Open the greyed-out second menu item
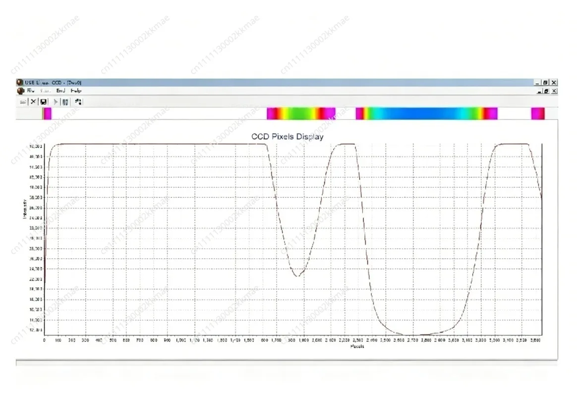 45,90
